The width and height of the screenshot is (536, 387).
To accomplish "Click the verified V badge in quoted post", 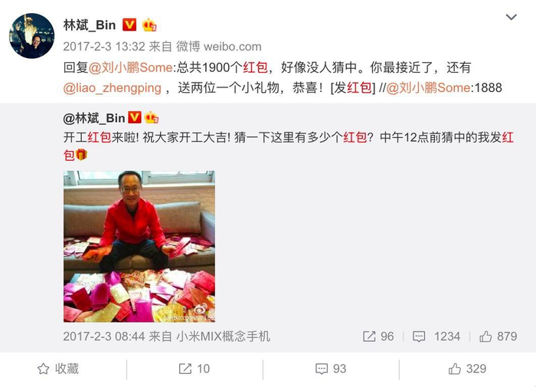I will pos(134,118).
